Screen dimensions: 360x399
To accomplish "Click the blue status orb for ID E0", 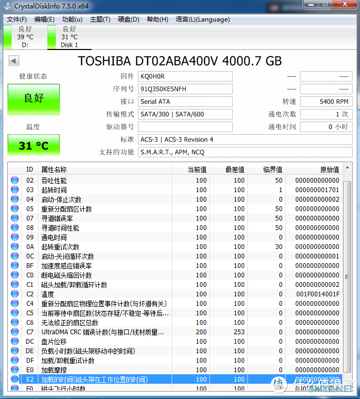I will (15, 370).
